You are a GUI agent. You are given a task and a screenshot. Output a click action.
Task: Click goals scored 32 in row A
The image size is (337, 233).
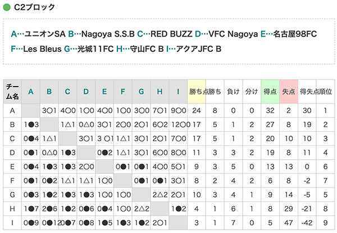click(270, 110)
